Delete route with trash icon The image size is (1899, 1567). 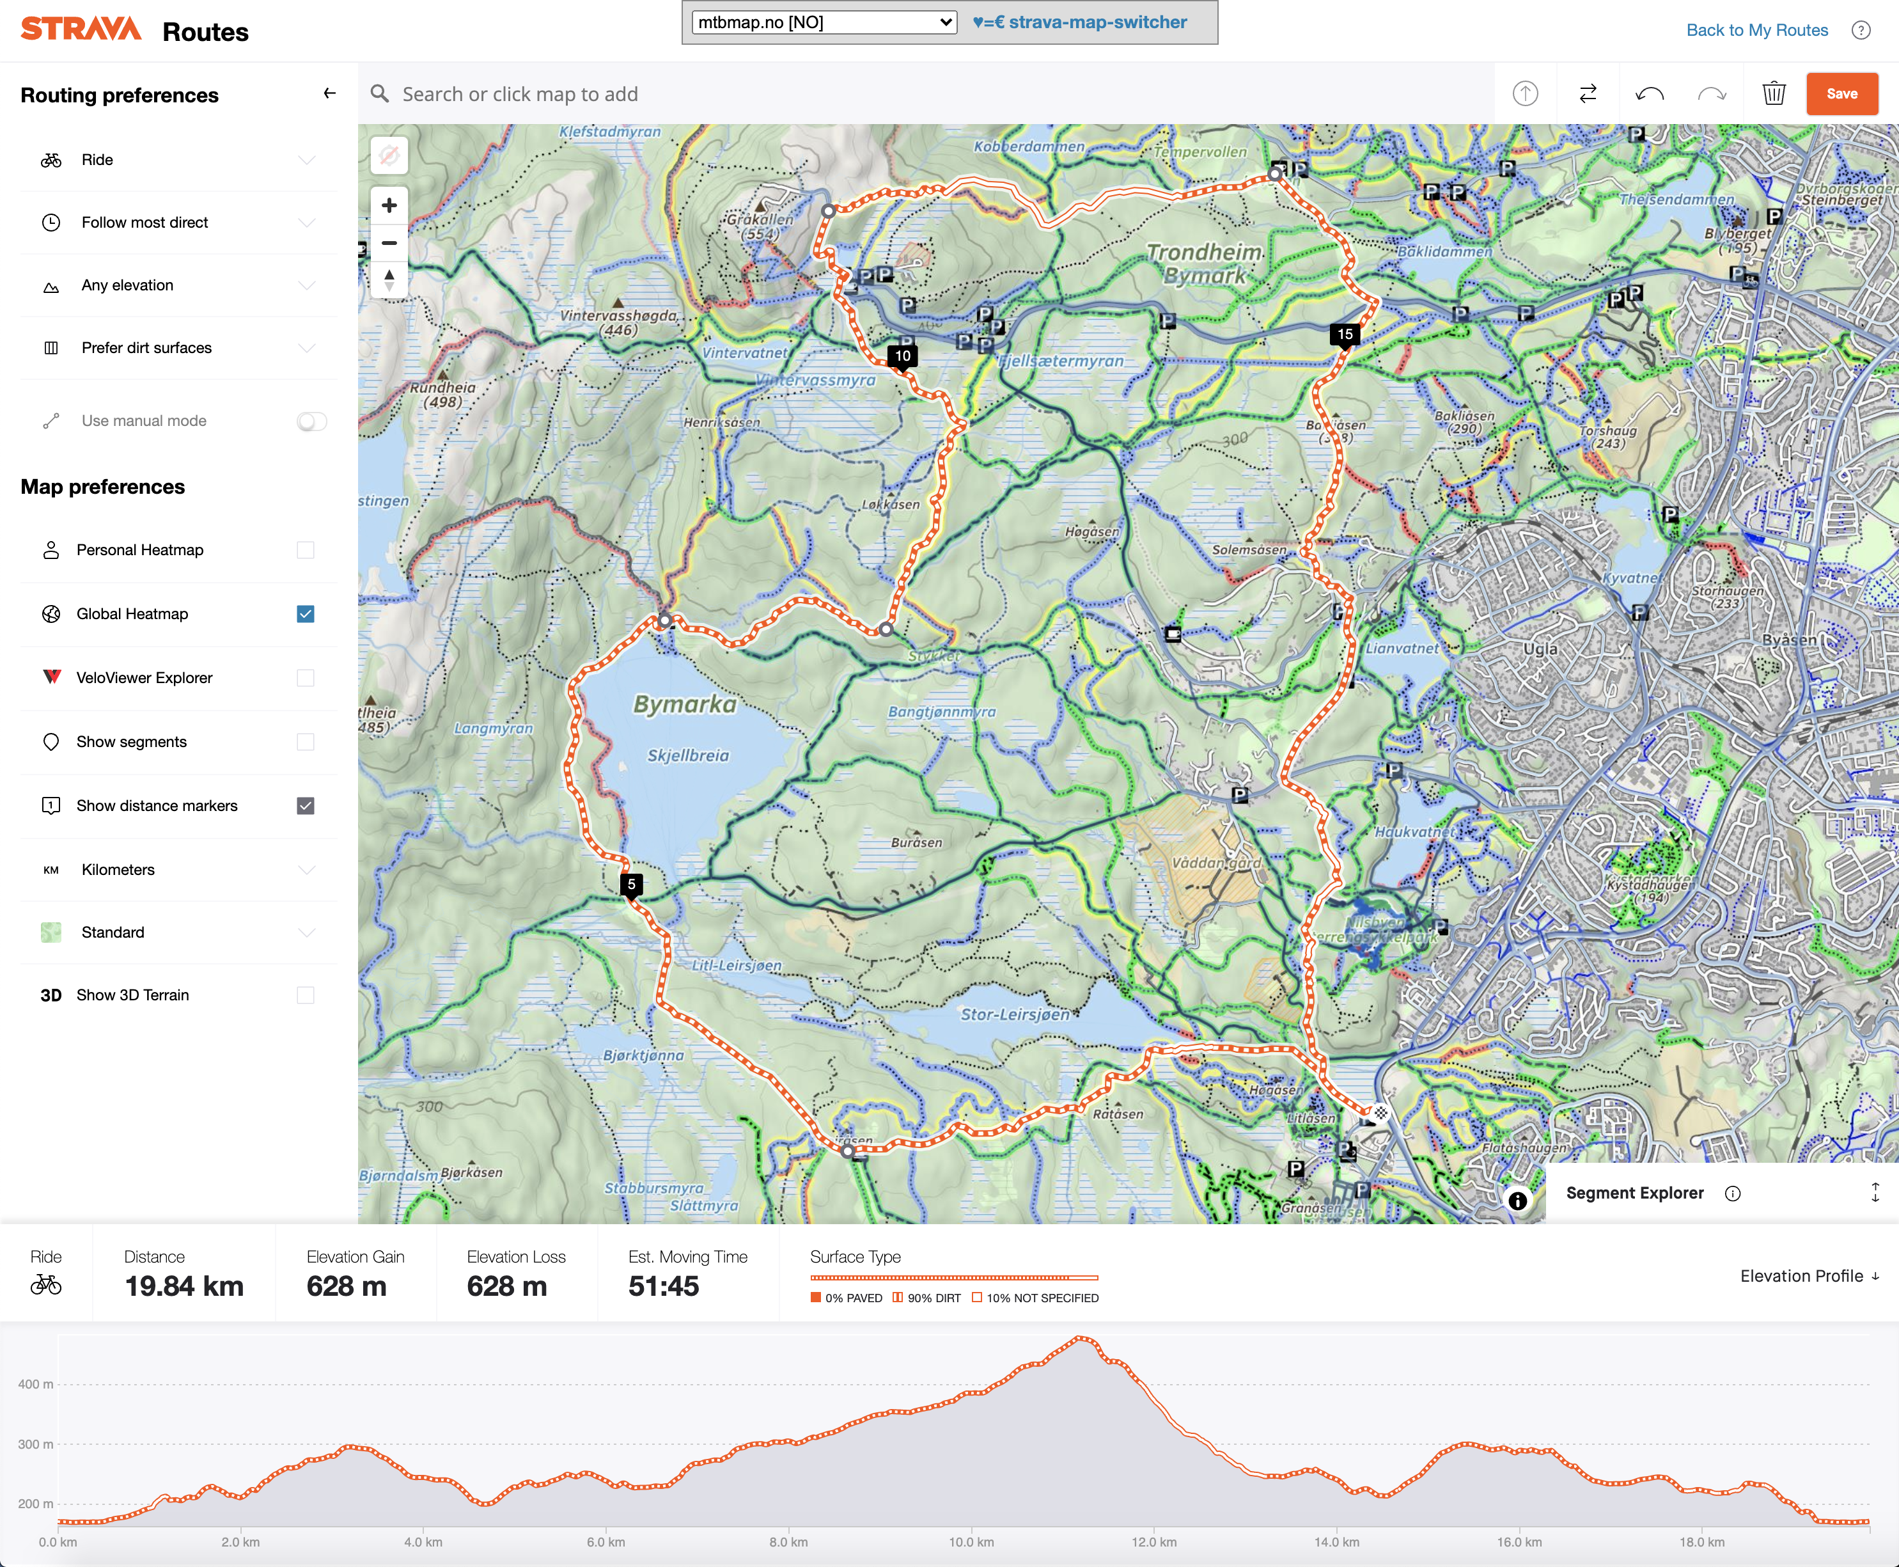tap(1774, 93)
